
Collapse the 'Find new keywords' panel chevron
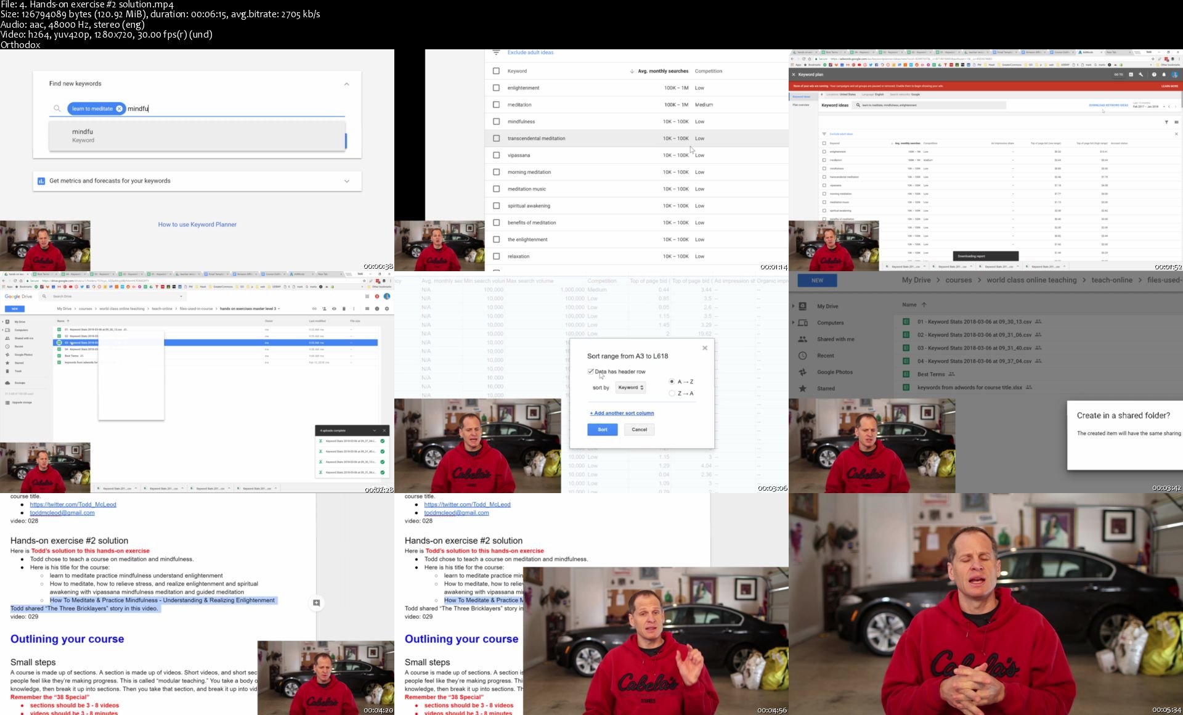point(346,84)
